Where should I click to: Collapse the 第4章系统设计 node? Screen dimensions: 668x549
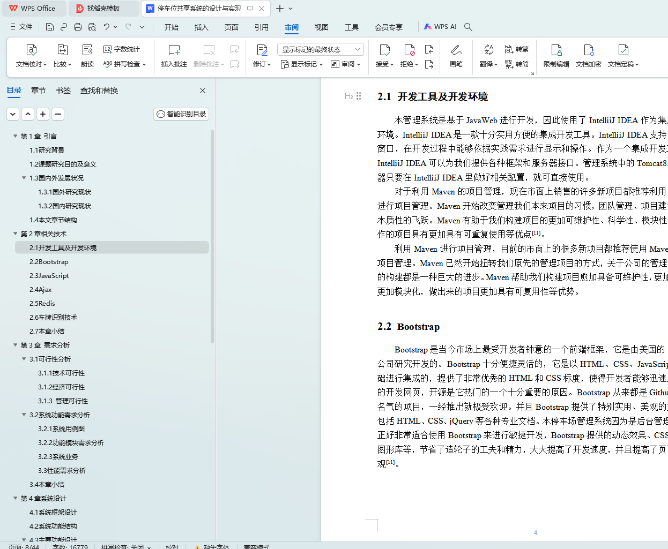click(x=16, y=498)
